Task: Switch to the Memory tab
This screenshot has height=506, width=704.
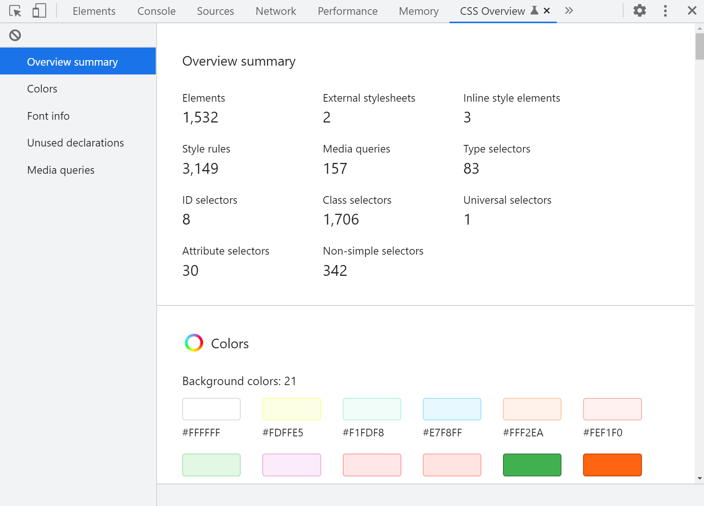Action: coord(418,11)
